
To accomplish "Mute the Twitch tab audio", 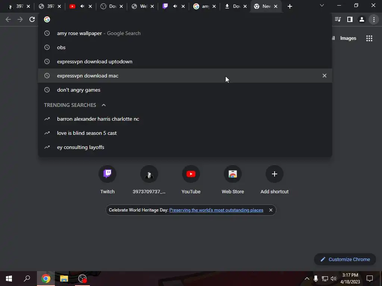I will point(175,6).
